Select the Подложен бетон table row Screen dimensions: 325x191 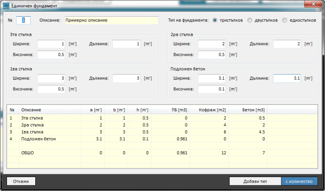tap(93, 139)
